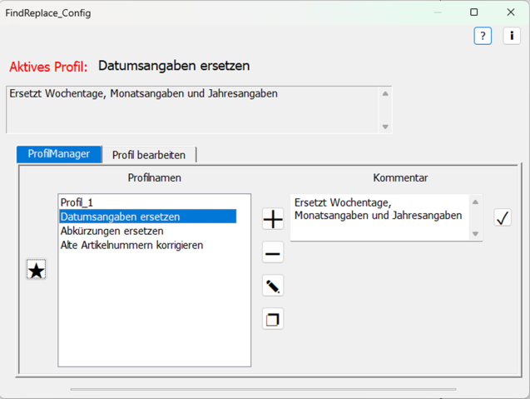This screenshot has height=399, width=530.
Task: Click inside the Kommentar text field
Action: pos(379,218)
